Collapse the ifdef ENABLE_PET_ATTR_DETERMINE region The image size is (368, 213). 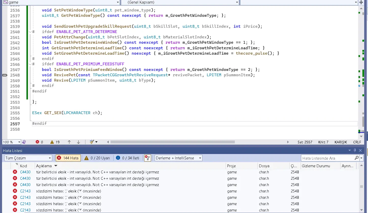pyautogui.click(x=30, y=32)
